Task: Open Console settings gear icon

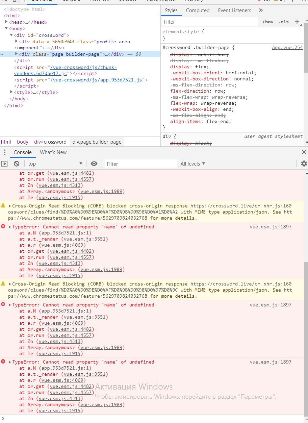Action: [304, 164]
